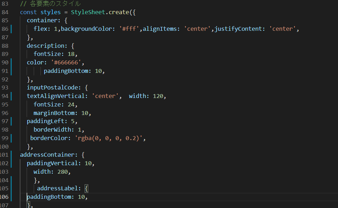Click the 'container' key on line 85
Screen dimensions: 338x208
[x=42, y=21]
